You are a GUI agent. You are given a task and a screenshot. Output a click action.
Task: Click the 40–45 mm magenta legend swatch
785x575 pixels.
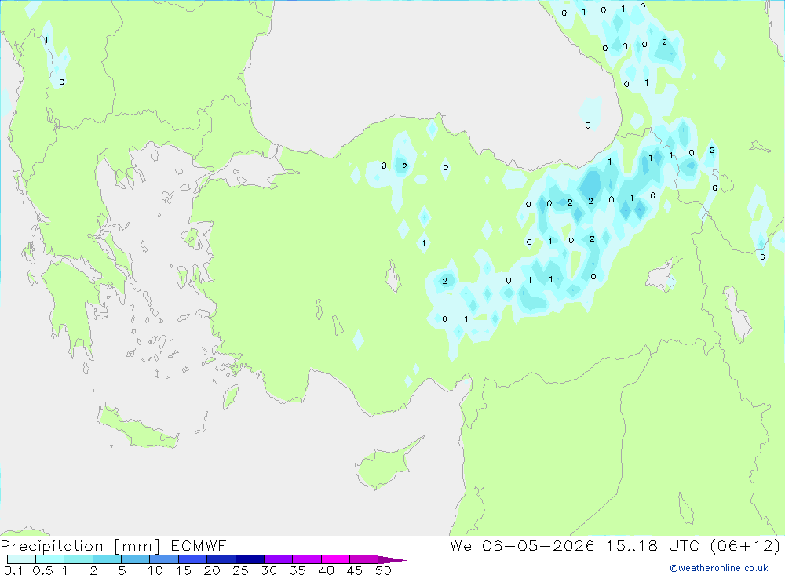point(335,559)
